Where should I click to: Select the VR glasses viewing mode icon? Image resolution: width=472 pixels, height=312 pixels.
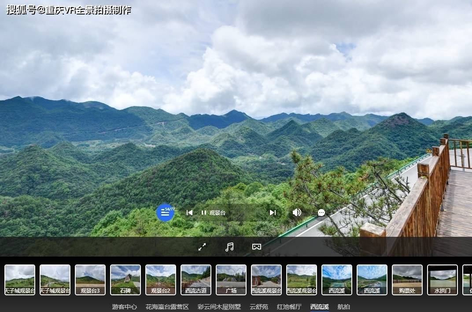pos(256,247)
